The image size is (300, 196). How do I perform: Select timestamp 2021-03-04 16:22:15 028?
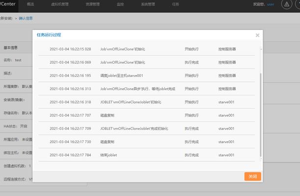coord(70,49)
